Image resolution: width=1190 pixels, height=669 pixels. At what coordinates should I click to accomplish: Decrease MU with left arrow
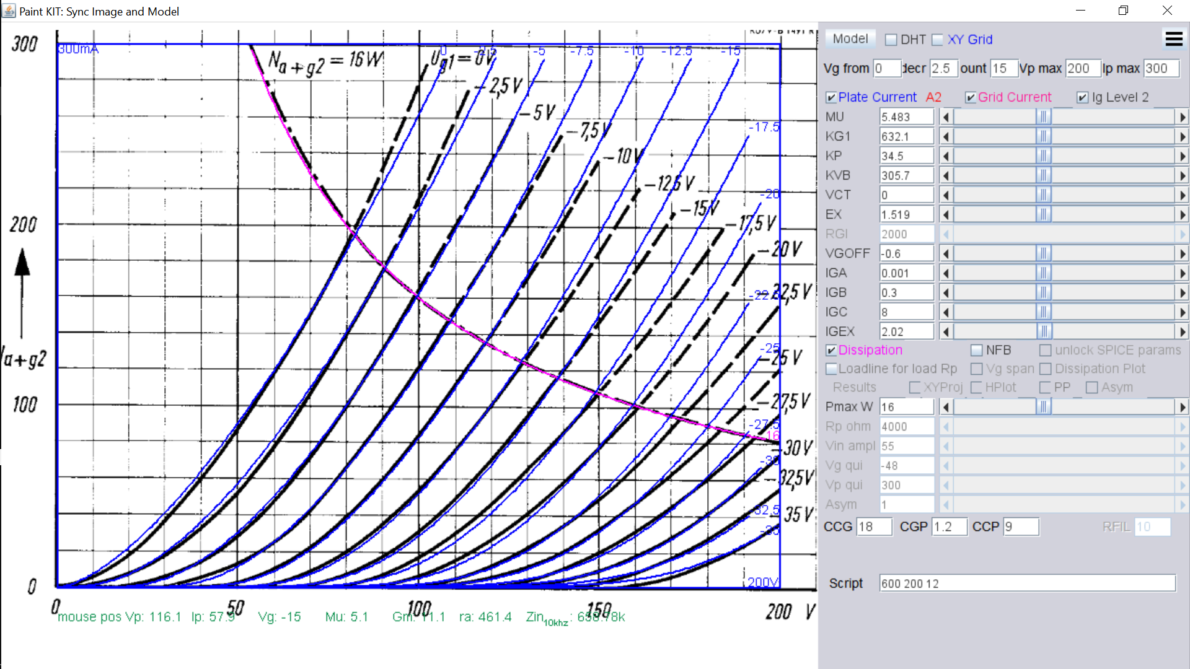point(946,116)
